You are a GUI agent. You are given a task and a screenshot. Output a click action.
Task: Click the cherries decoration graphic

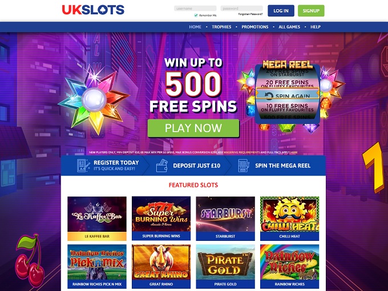coord(29,261)
